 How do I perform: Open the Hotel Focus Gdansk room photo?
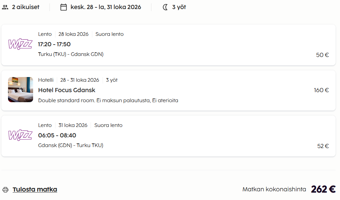21,89
